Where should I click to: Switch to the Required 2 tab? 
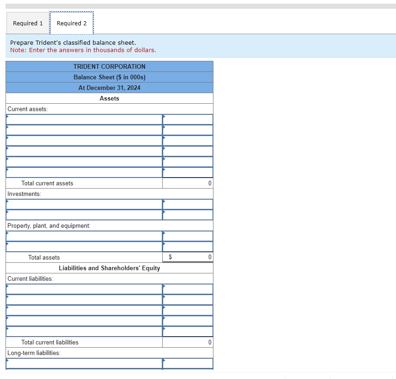[x=71, y=23]
